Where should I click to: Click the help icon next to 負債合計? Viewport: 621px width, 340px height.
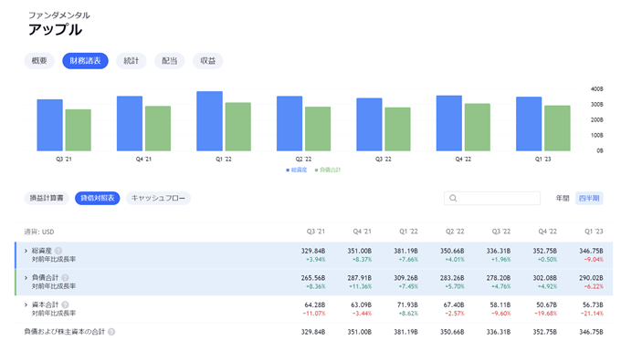click(x=65, y=277)
